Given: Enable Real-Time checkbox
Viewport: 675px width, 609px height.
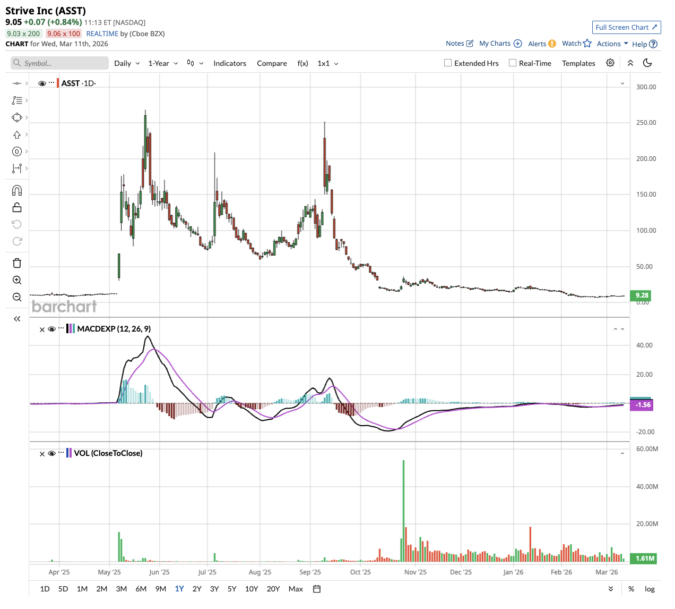Looking at the screenshot, I should coord(513,63).
